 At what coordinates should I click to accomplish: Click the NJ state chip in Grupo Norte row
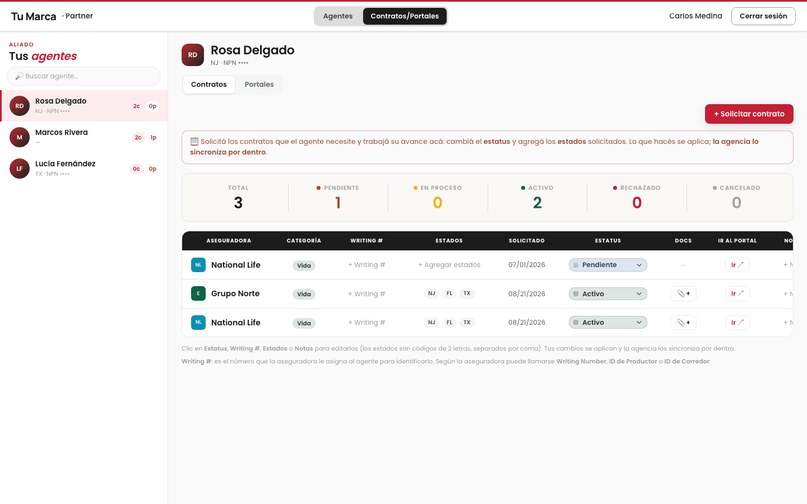click(x=432, y=293)
